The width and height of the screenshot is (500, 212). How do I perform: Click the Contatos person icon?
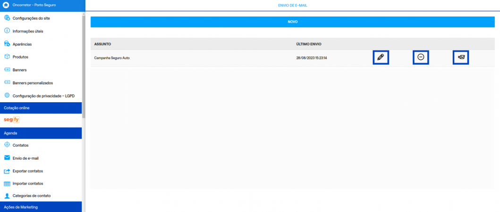click(7, 145)
